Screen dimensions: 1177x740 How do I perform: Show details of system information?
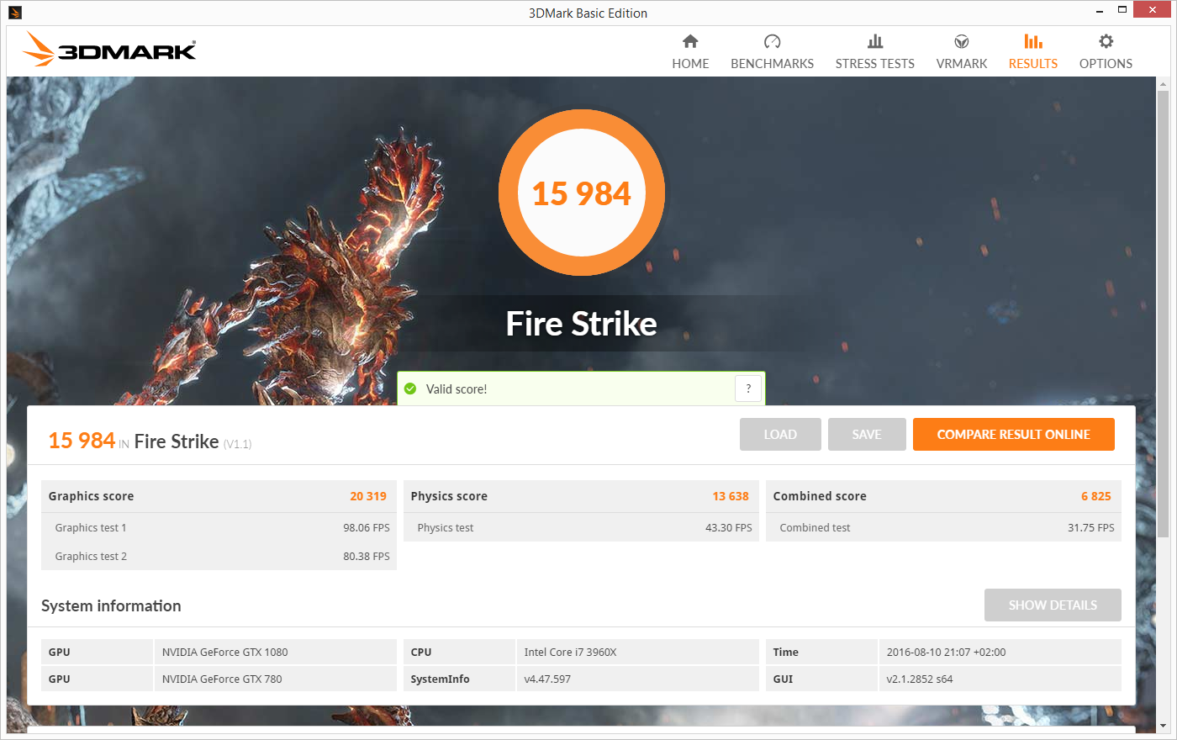pos(1053,605)
